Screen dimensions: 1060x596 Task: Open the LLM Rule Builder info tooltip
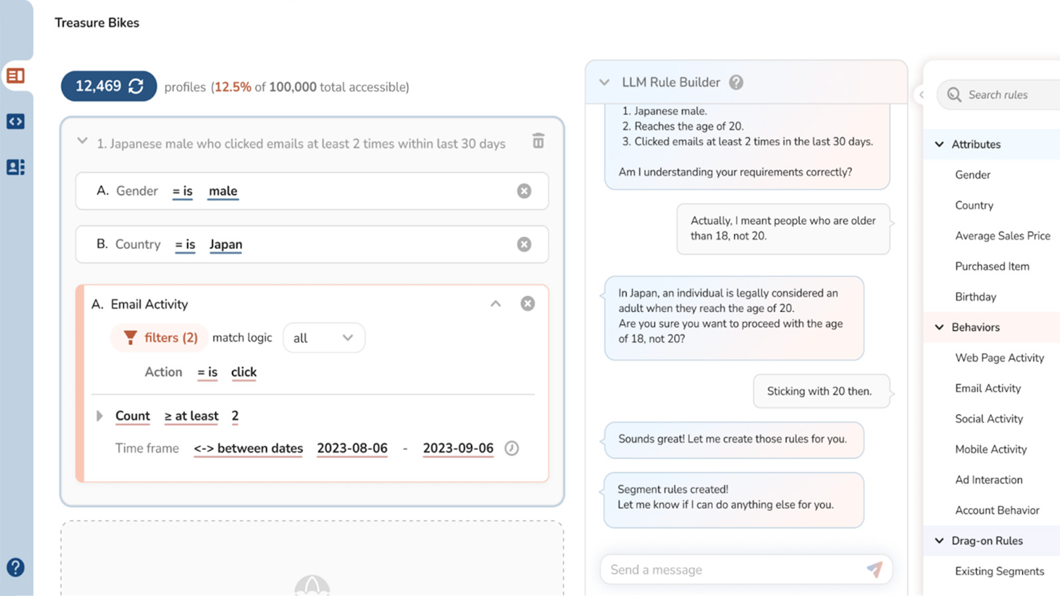pos(737,82)
